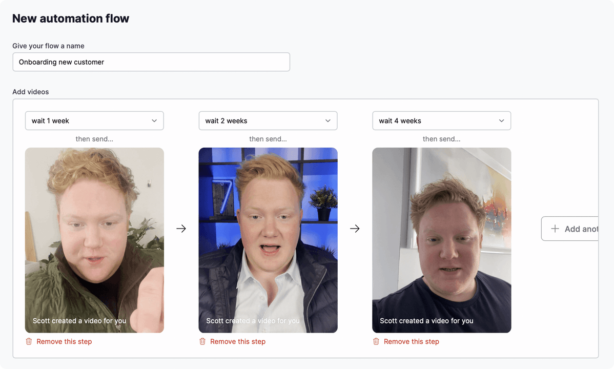The width and height of the screenshot is (614, 369).
Task: Open the "wait 1 week" delay dropdown
Action: (94, 121)
